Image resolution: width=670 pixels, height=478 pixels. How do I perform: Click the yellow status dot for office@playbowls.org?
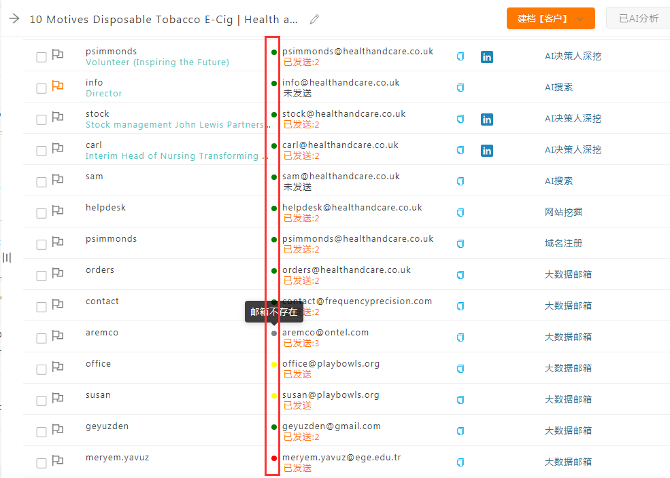274,365
